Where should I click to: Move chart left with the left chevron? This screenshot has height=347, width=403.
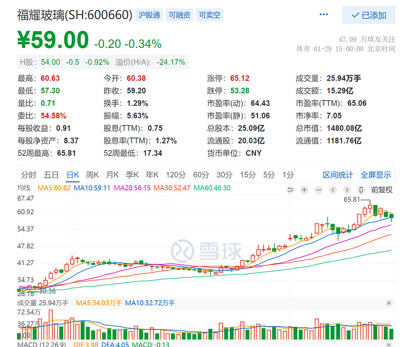click(x=333, y=190)
